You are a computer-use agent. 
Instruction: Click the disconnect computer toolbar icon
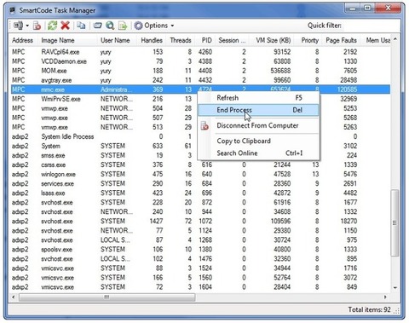coord(37,26)
